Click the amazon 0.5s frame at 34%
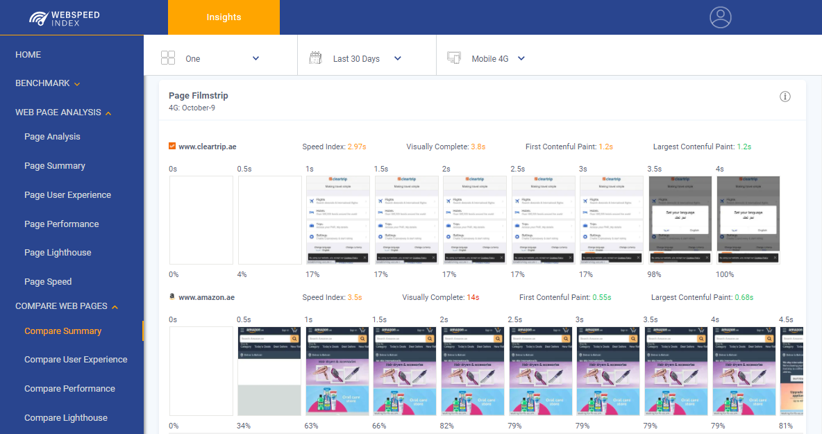This screenshot has height=434, width=822. coord(269,371)
